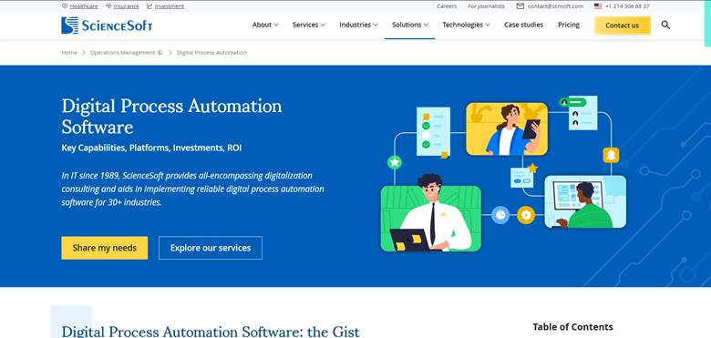
Task: Click the Share my needs button
Action: click(104, 248)
